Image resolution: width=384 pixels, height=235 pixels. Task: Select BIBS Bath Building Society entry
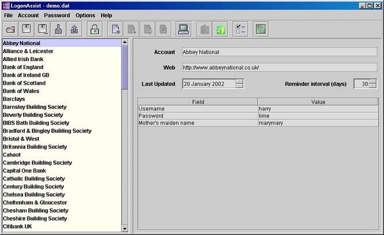click(x=62, y=123)
